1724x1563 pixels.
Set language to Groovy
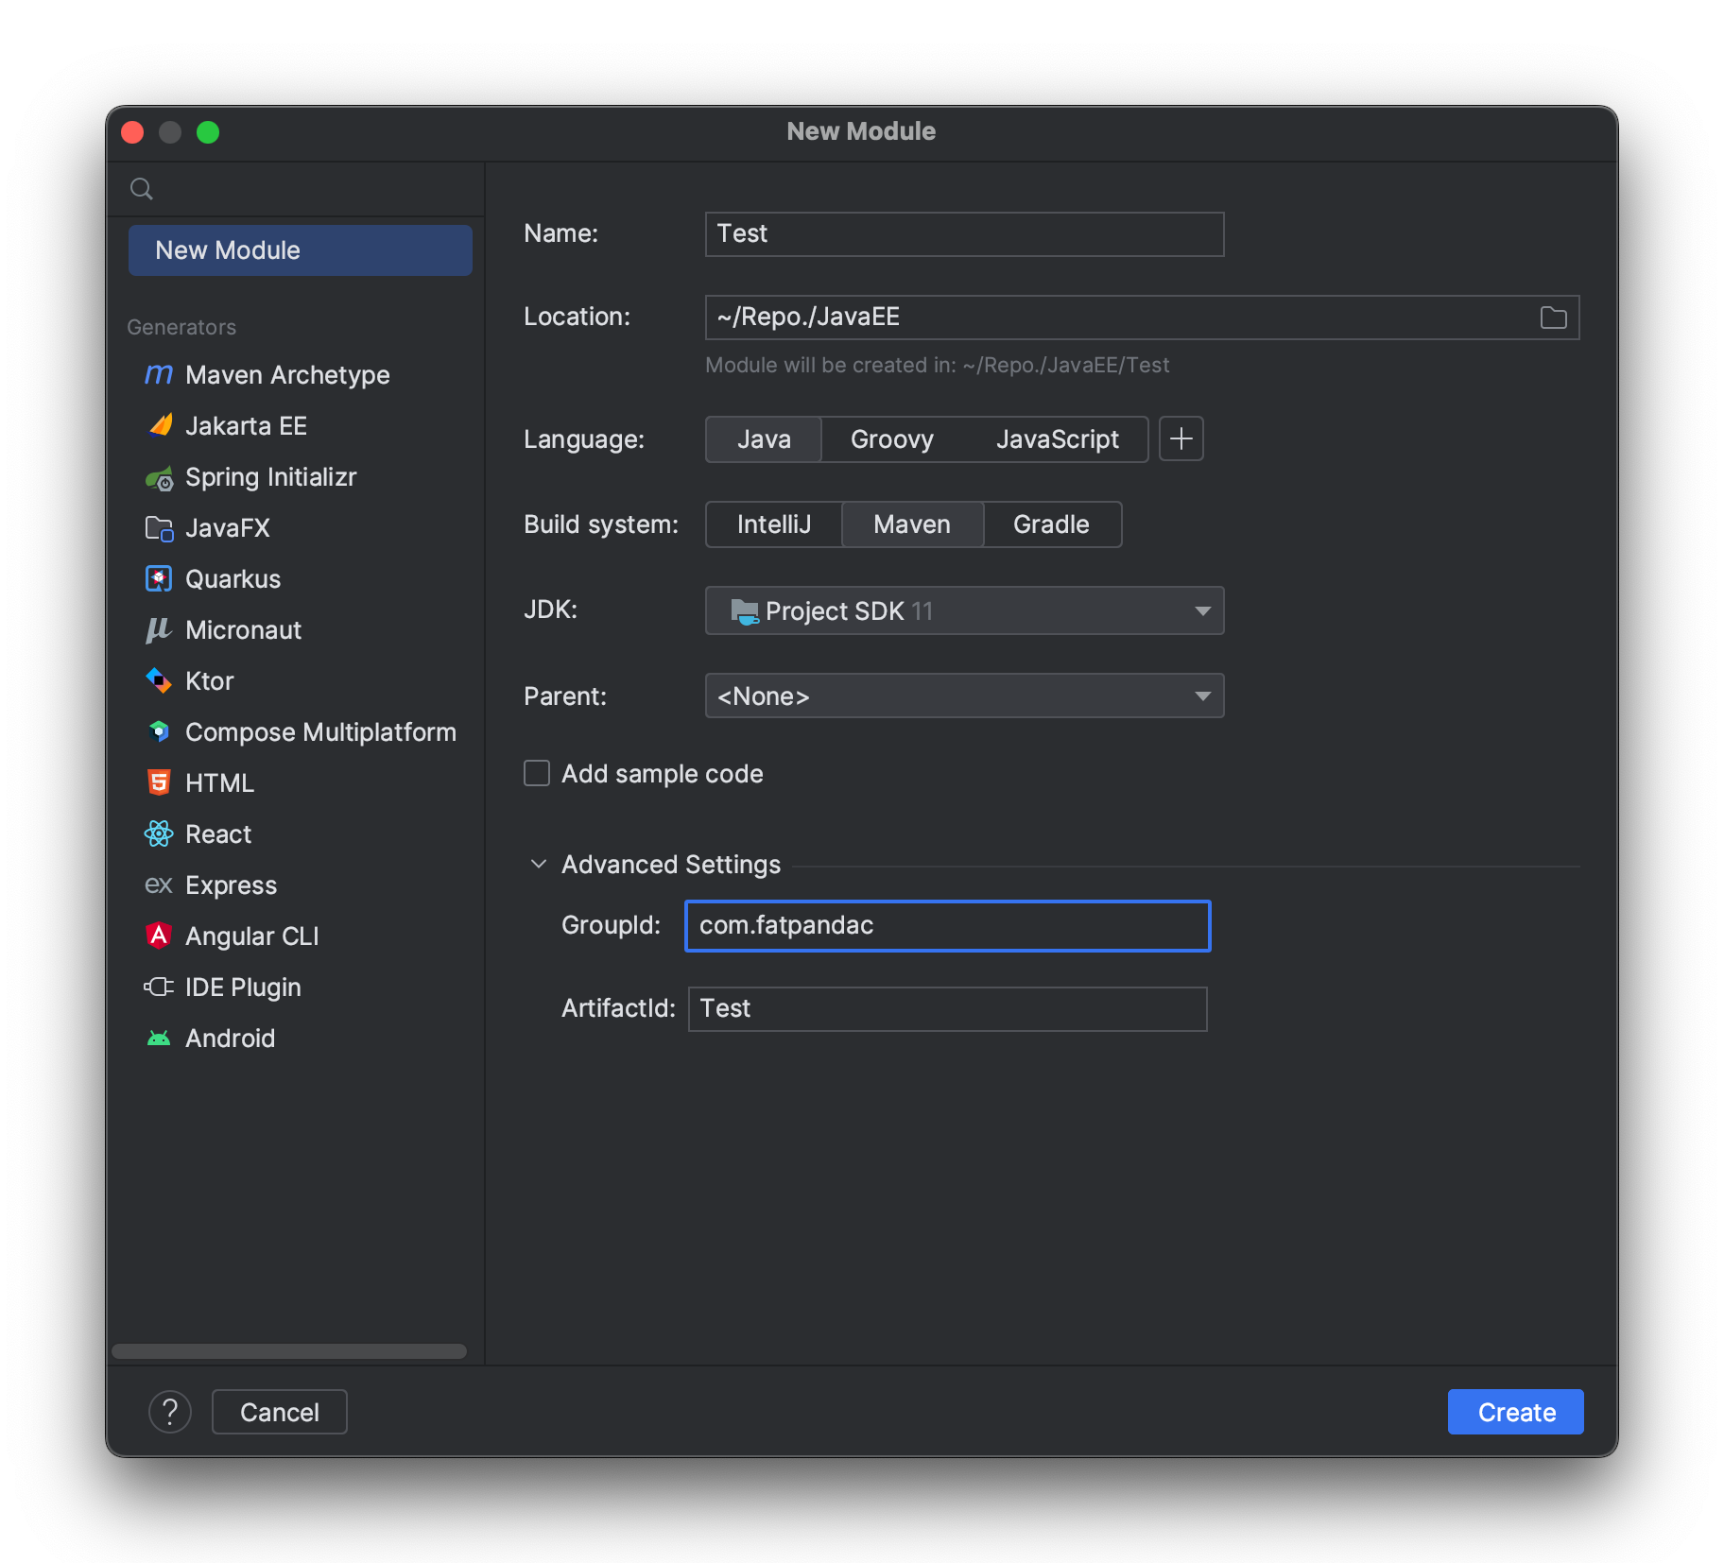tap(891, 439)
